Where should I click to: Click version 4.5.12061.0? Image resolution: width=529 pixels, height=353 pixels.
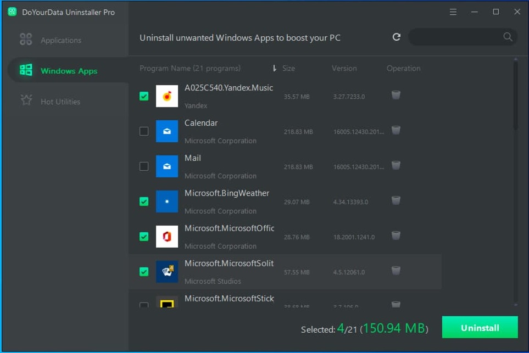tap(349, 272)
